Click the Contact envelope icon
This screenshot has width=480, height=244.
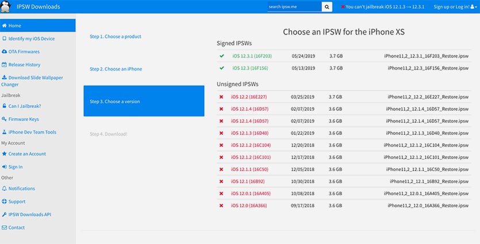pos(4,227)
